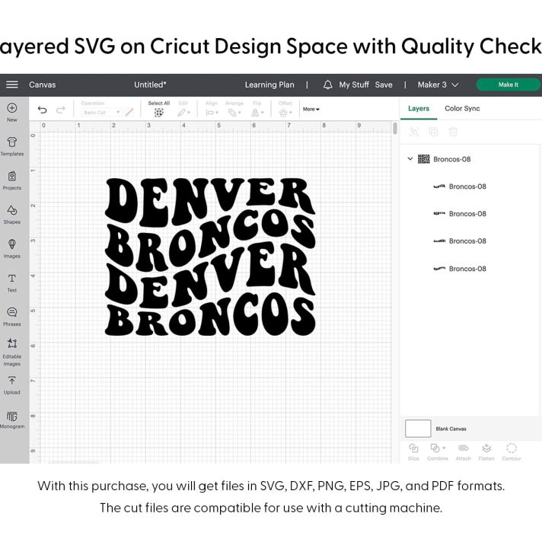The width and height of the screenshot is (542, 542).
Task: Switch to the Color Sync tab
Action: tap(462, 109)
